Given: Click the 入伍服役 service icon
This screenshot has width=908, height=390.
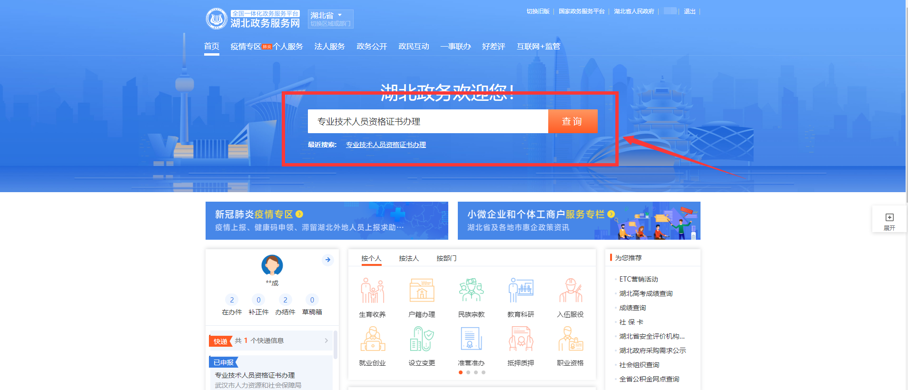Looking at the screenshot, I should point(570,291).
